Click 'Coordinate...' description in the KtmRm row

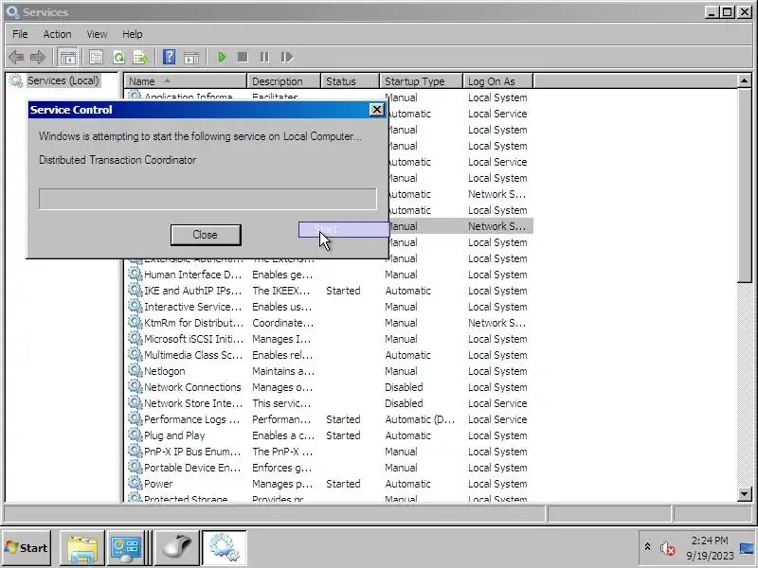[x=282, y=323]
